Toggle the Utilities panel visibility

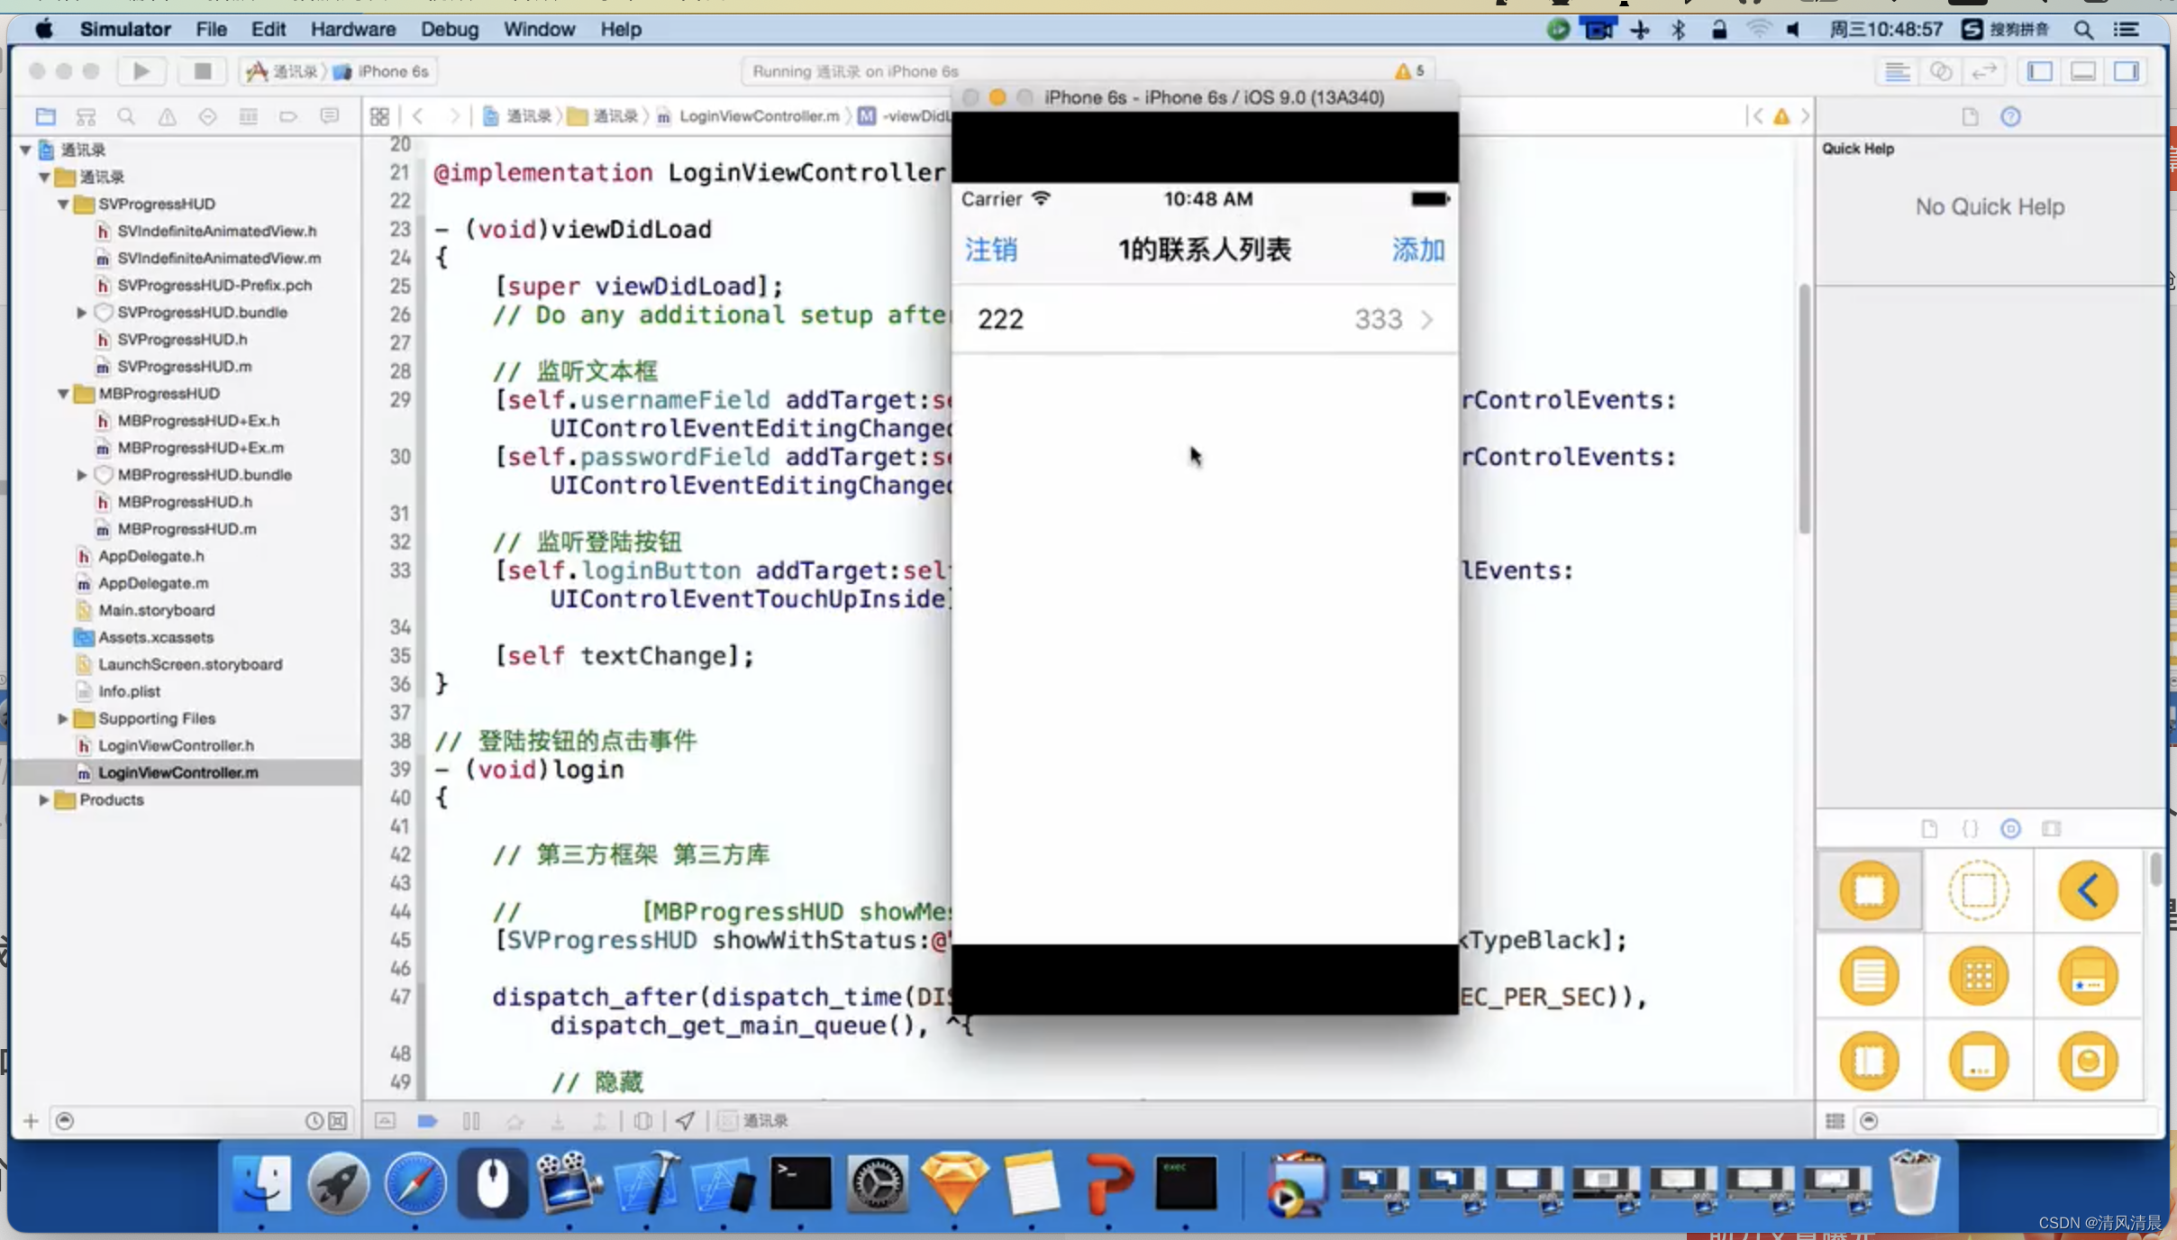[x=2126, y=71]
